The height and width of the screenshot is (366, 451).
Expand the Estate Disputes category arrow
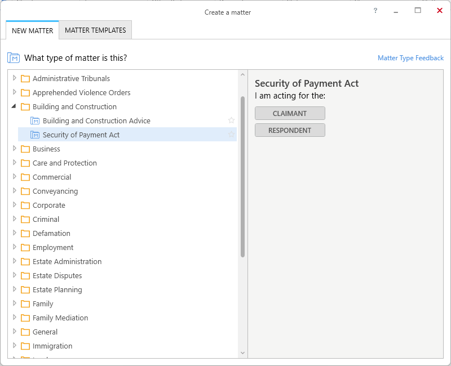15,275
